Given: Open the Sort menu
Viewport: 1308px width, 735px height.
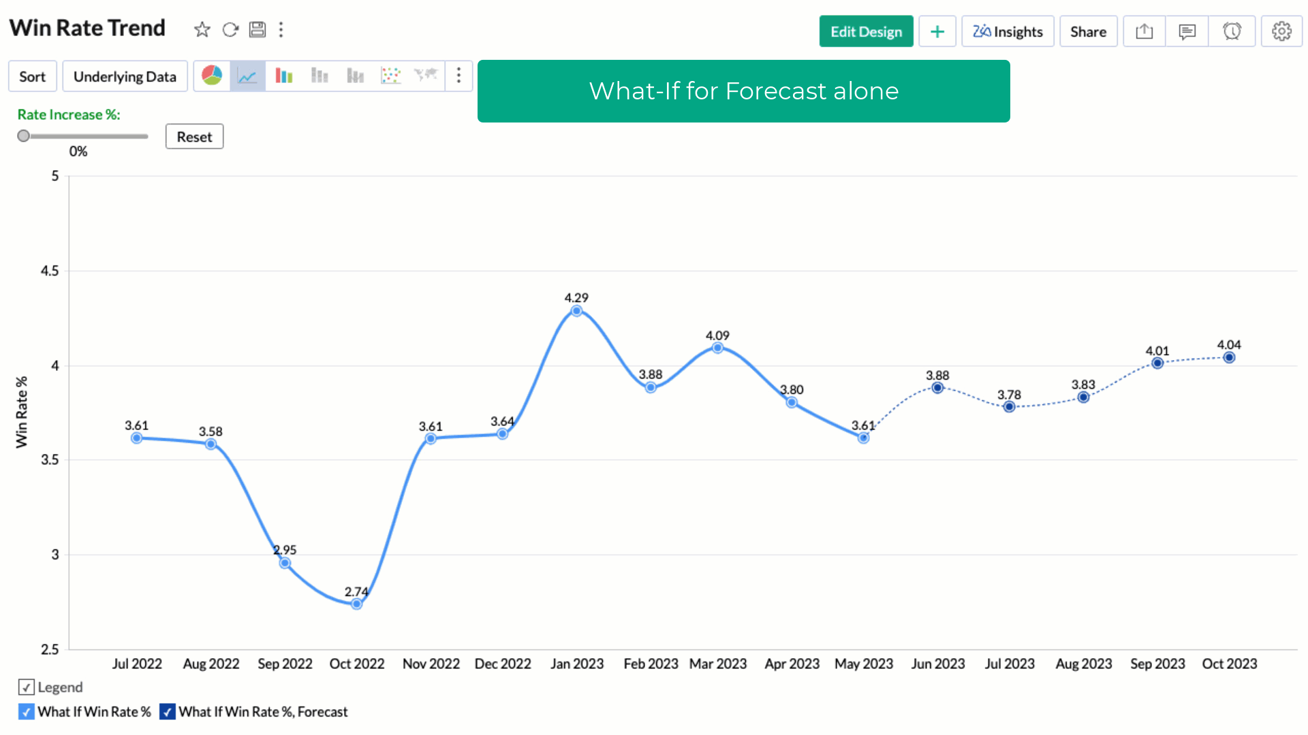Looking at the screenshot, I should pos(33,77).
